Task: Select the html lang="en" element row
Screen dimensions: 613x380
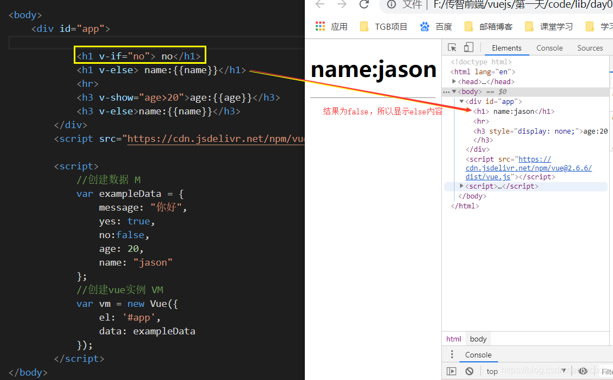Action: 483,71
